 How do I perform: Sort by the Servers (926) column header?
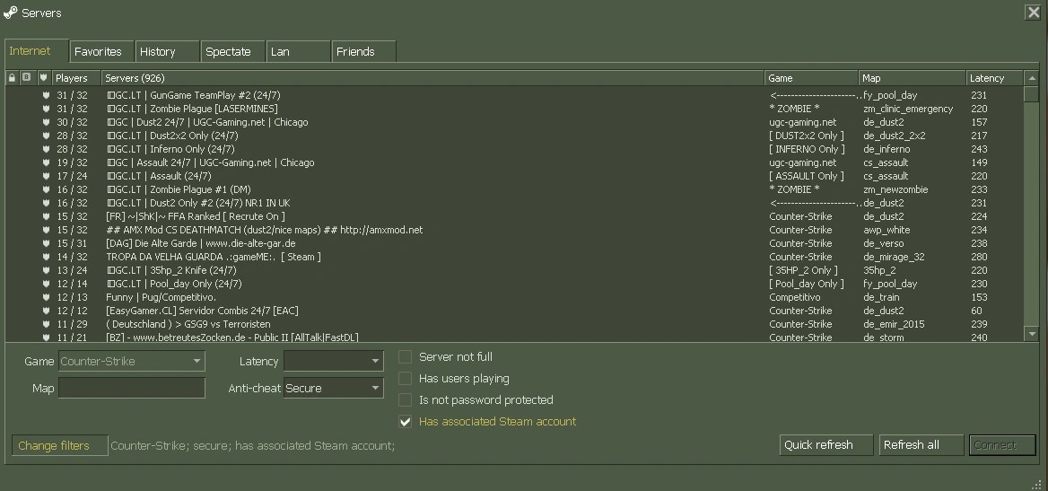pyautogui.click(x=433, y=77)
